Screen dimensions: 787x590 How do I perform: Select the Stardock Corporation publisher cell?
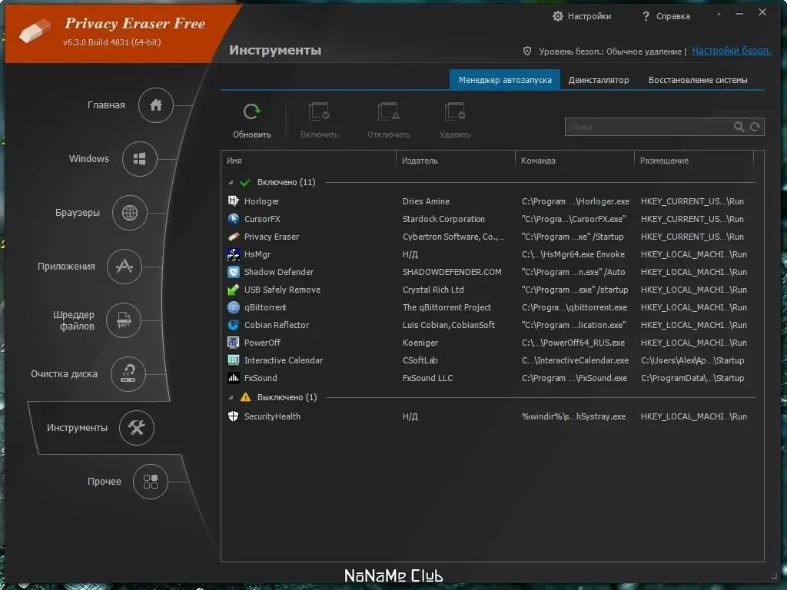pos(443,219)
